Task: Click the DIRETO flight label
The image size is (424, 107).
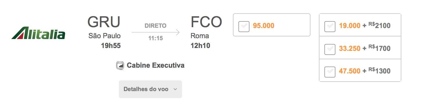Action: coord(156,26)
